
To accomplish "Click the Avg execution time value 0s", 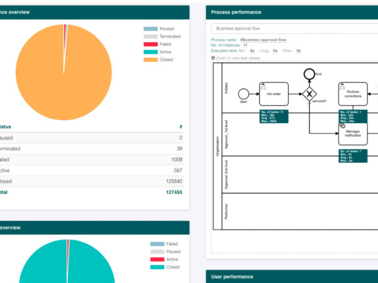I will (275, 51).
